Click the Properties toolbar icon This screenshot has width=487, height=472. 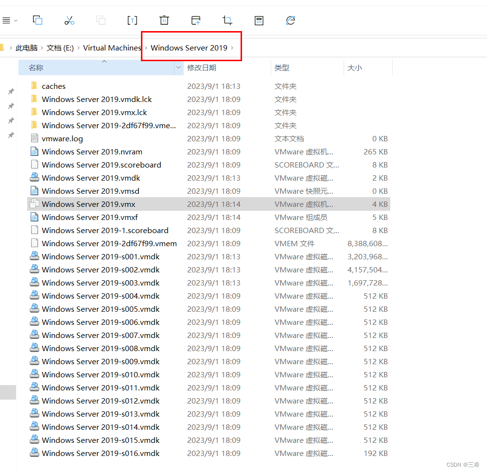(259, 20)
